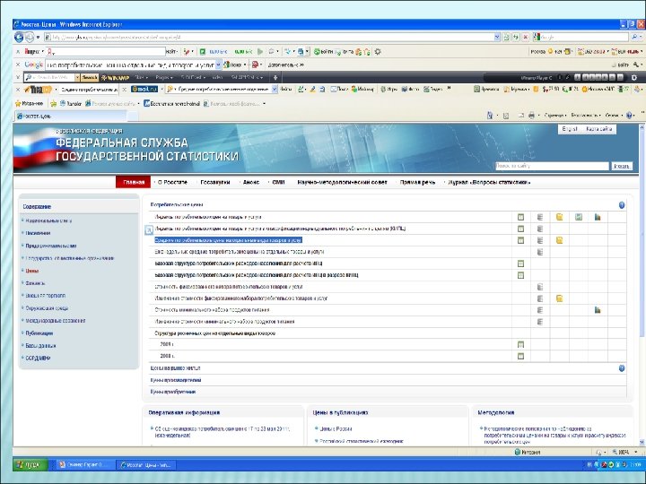The image size is (646, 484).
Task: Open the 'Госзакупки' navigation tab
Action: (215, 182)
